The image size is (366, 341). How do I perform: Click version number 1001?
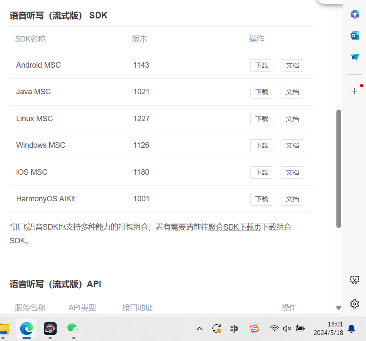pos(141,199)
